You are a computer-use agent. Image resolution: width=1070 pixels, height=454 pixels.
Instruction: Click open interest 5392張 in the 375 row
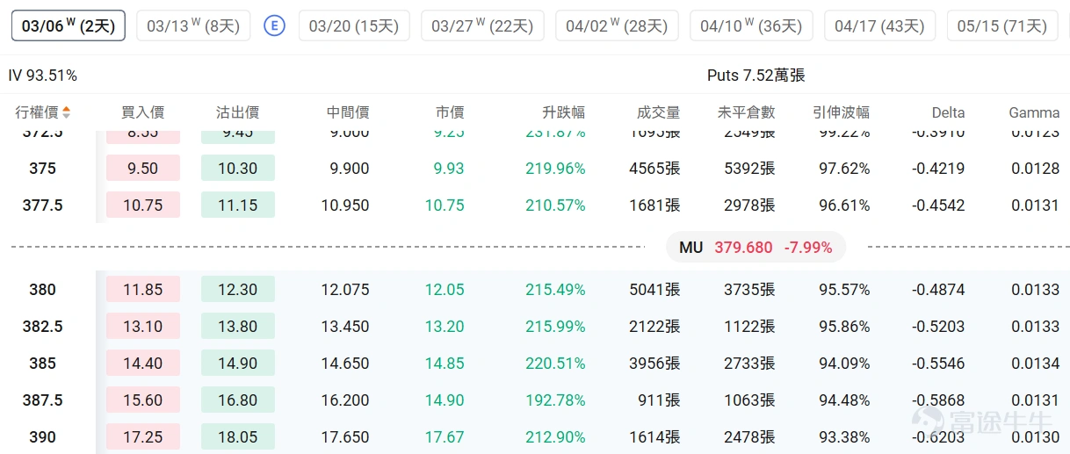tap(749, 169)
